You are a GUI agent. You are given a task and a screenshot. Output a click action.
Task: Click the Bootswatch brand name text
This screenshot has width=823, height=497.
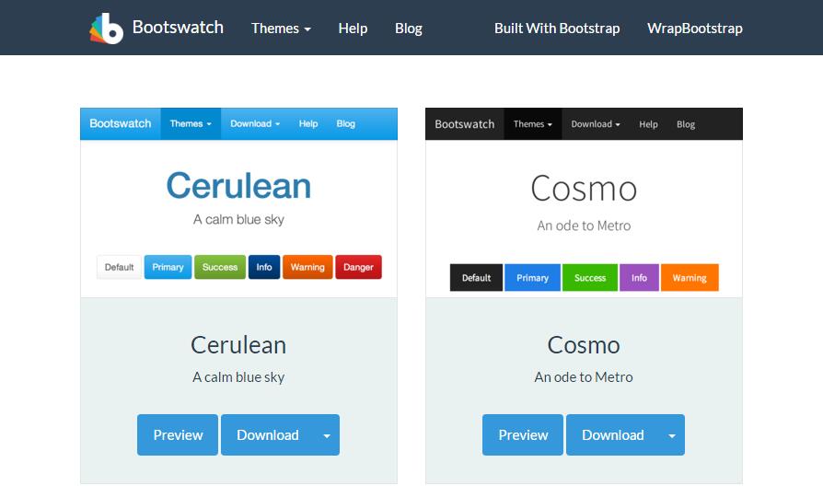point(178,28)
